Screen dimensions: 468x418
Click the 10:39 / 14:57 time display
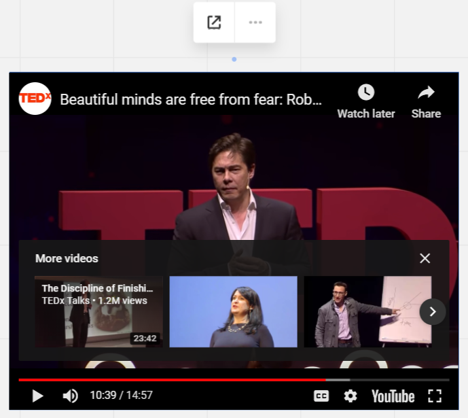121,396
